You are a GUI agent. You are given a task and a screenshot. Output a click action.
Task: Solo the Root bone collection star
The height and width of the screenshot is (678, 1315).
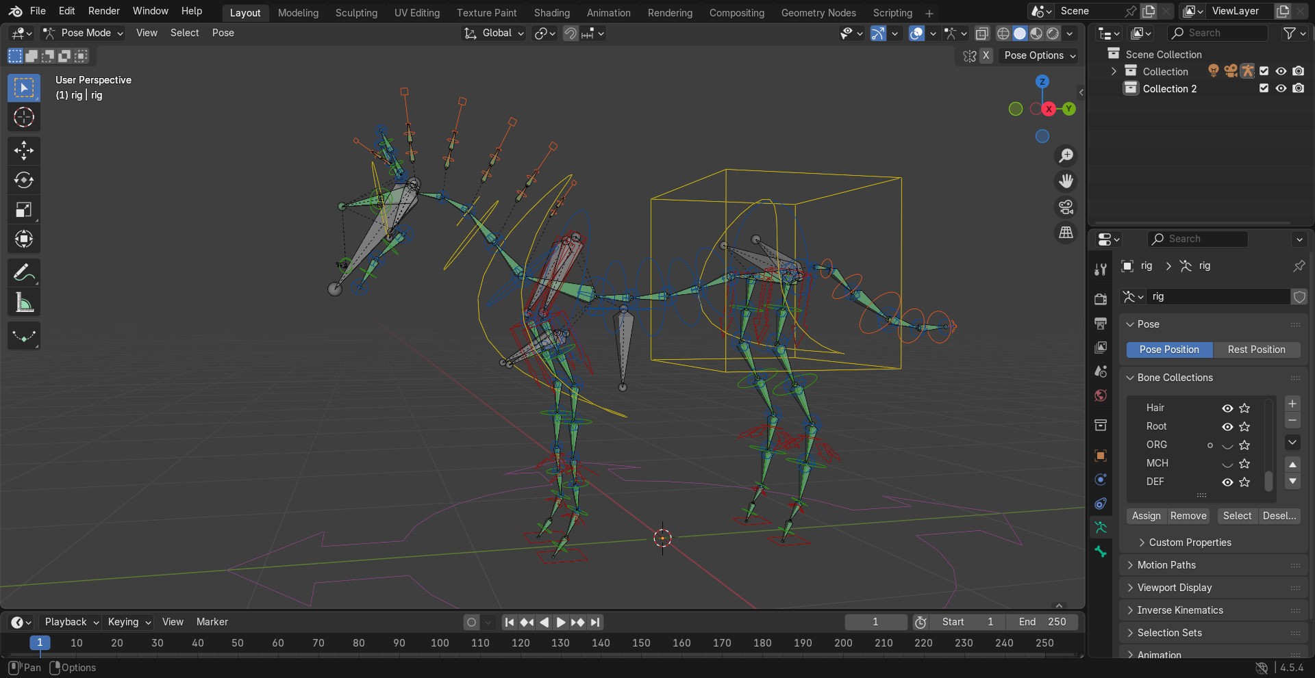[x=1244, y=427]
